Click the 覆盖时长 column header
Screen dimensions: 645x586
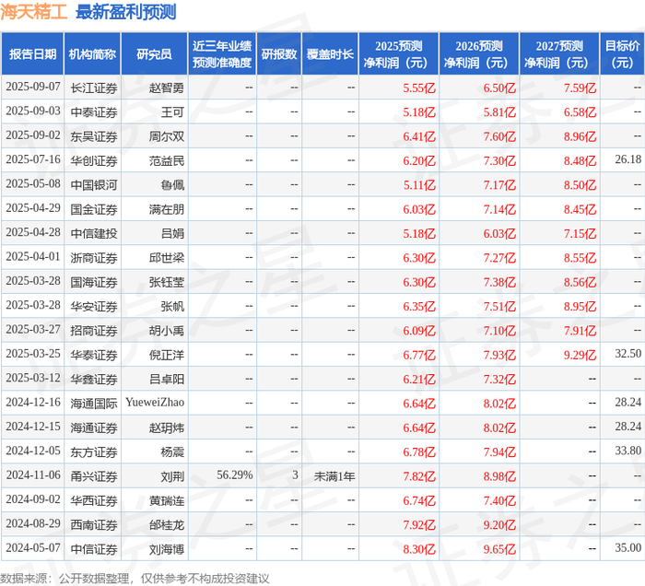click(x=330, y=53)
